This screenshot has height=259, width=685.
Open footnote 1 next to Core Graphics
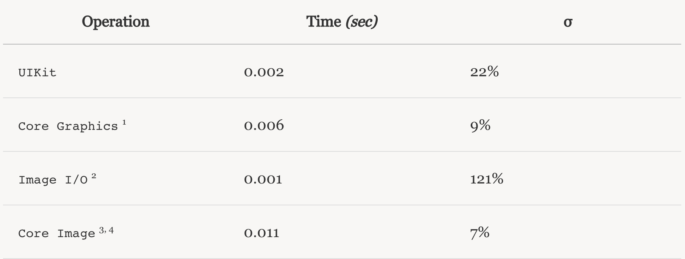pyautogui.click(x=124, y=122)
